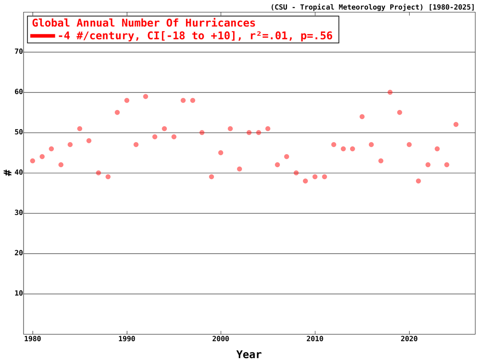Click the 2009 data point at 38
This screenshot has height=362, width=479.
(305, 180)
